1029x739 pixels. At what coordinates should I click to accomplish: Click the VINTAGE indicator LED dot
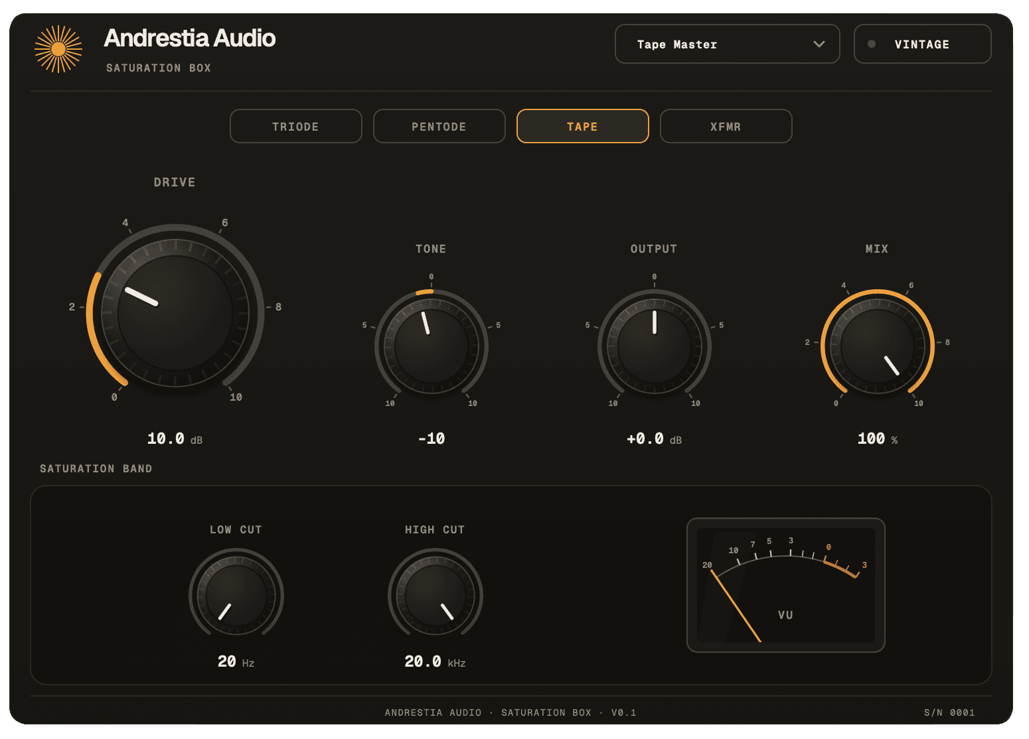coord(872,44)
